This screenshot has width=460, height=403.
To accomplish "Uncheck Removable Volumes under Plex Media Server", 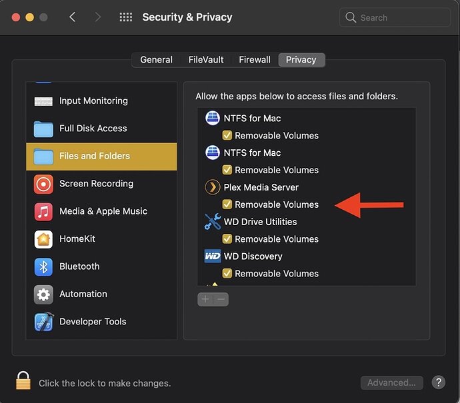I will pyautogui.click(x=227, y=204).
